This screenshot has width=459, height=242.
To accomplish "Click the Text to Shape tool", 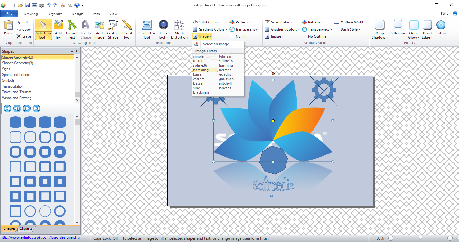I will [86, 29].
